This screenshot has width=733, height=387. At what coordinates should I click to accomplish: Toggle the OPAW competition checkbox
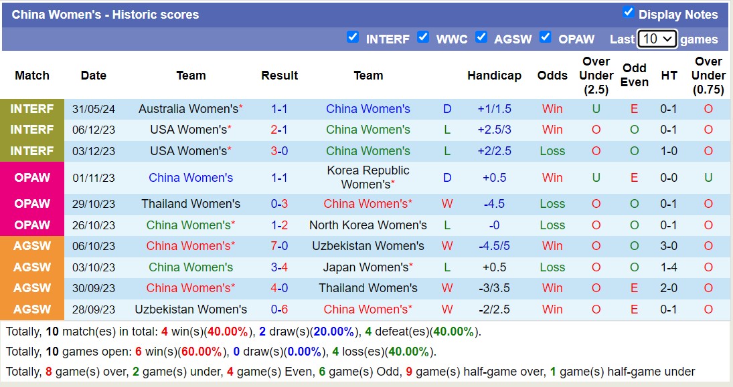(546, 37)
